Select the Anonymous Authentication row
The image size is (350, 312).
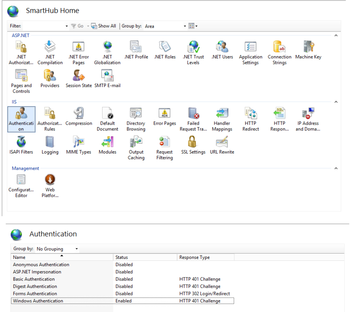click(x=41, y=265)
